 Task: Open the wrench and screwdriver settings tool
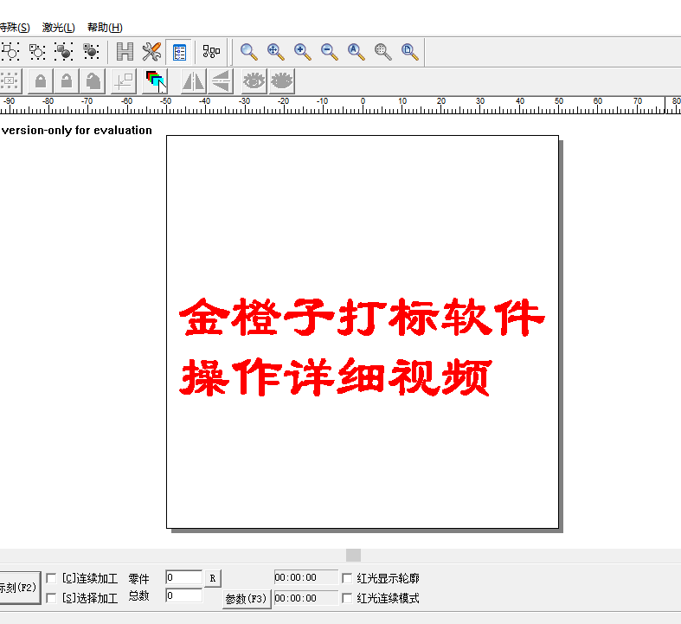[x=151, y=52]
